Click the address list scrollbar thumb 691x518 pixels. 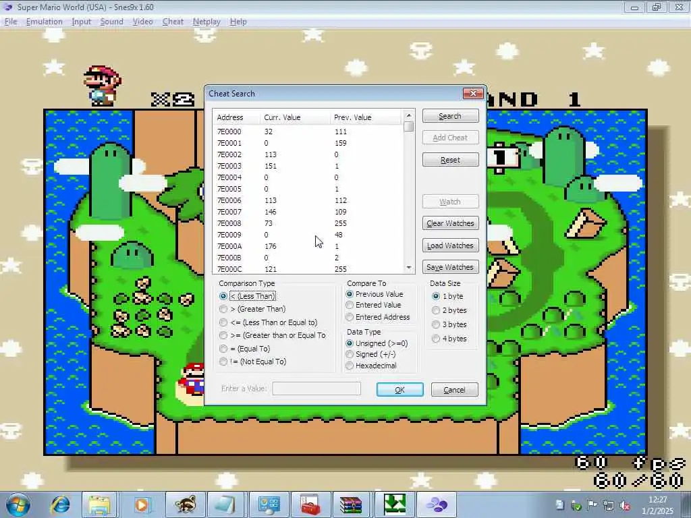[408, 127]
